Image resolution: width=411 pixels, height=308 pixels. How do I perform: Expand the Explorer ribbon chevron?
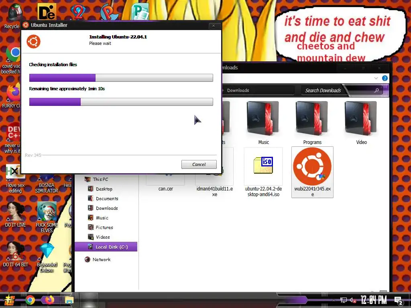[376, 78]
